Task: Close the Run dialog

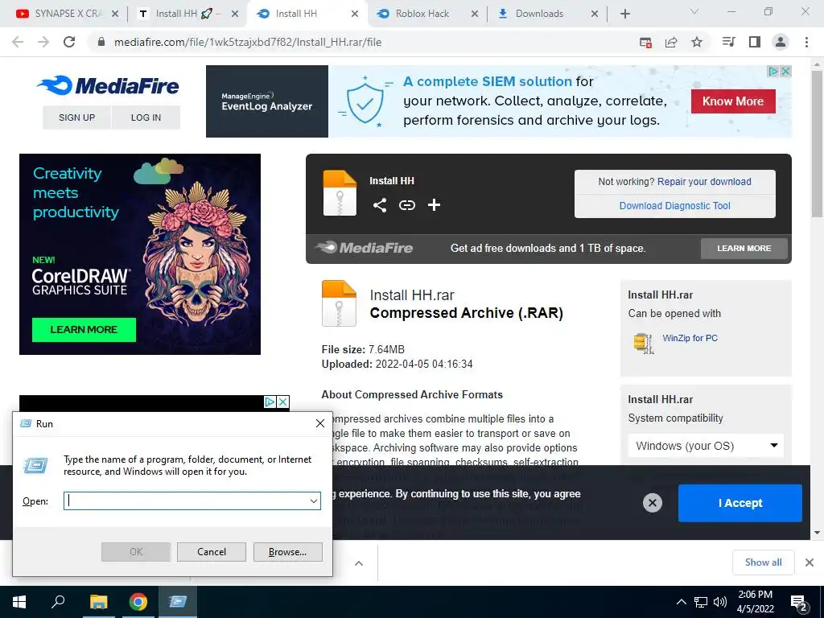Action: tap(320, 423)
